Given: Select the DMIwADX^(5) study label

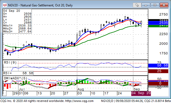Looking at the screenshot, I should click(15, 78).
